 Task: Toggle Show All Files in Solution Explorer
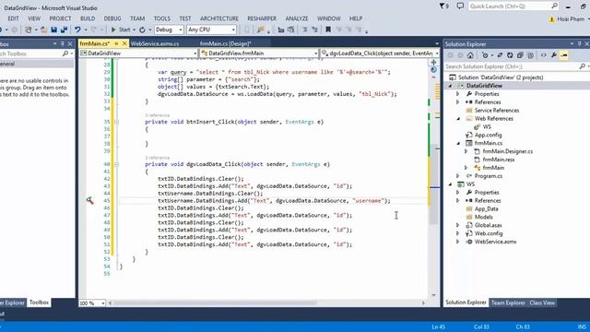(531, 55)
